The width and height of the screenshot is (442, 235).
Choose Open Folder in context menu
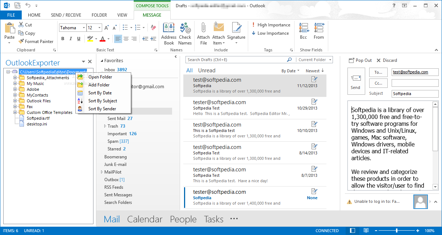(x=104, y=77)
